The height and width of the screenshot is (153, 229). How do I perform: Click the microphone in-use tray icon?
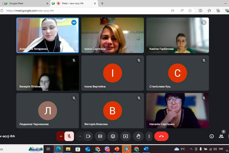tap(201, 149)
